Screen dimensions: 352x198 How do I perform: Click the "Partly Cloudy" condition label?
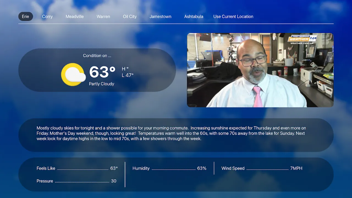pos(101,84)
